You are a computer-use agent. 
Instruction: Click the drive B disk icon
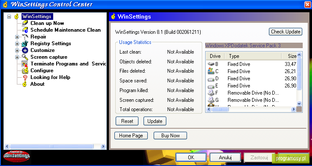211,64
